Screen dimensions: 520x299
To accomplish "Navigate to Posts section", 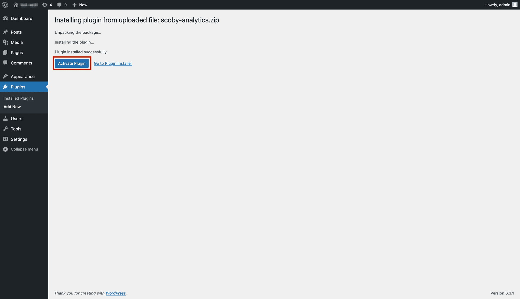I will 16,32.
